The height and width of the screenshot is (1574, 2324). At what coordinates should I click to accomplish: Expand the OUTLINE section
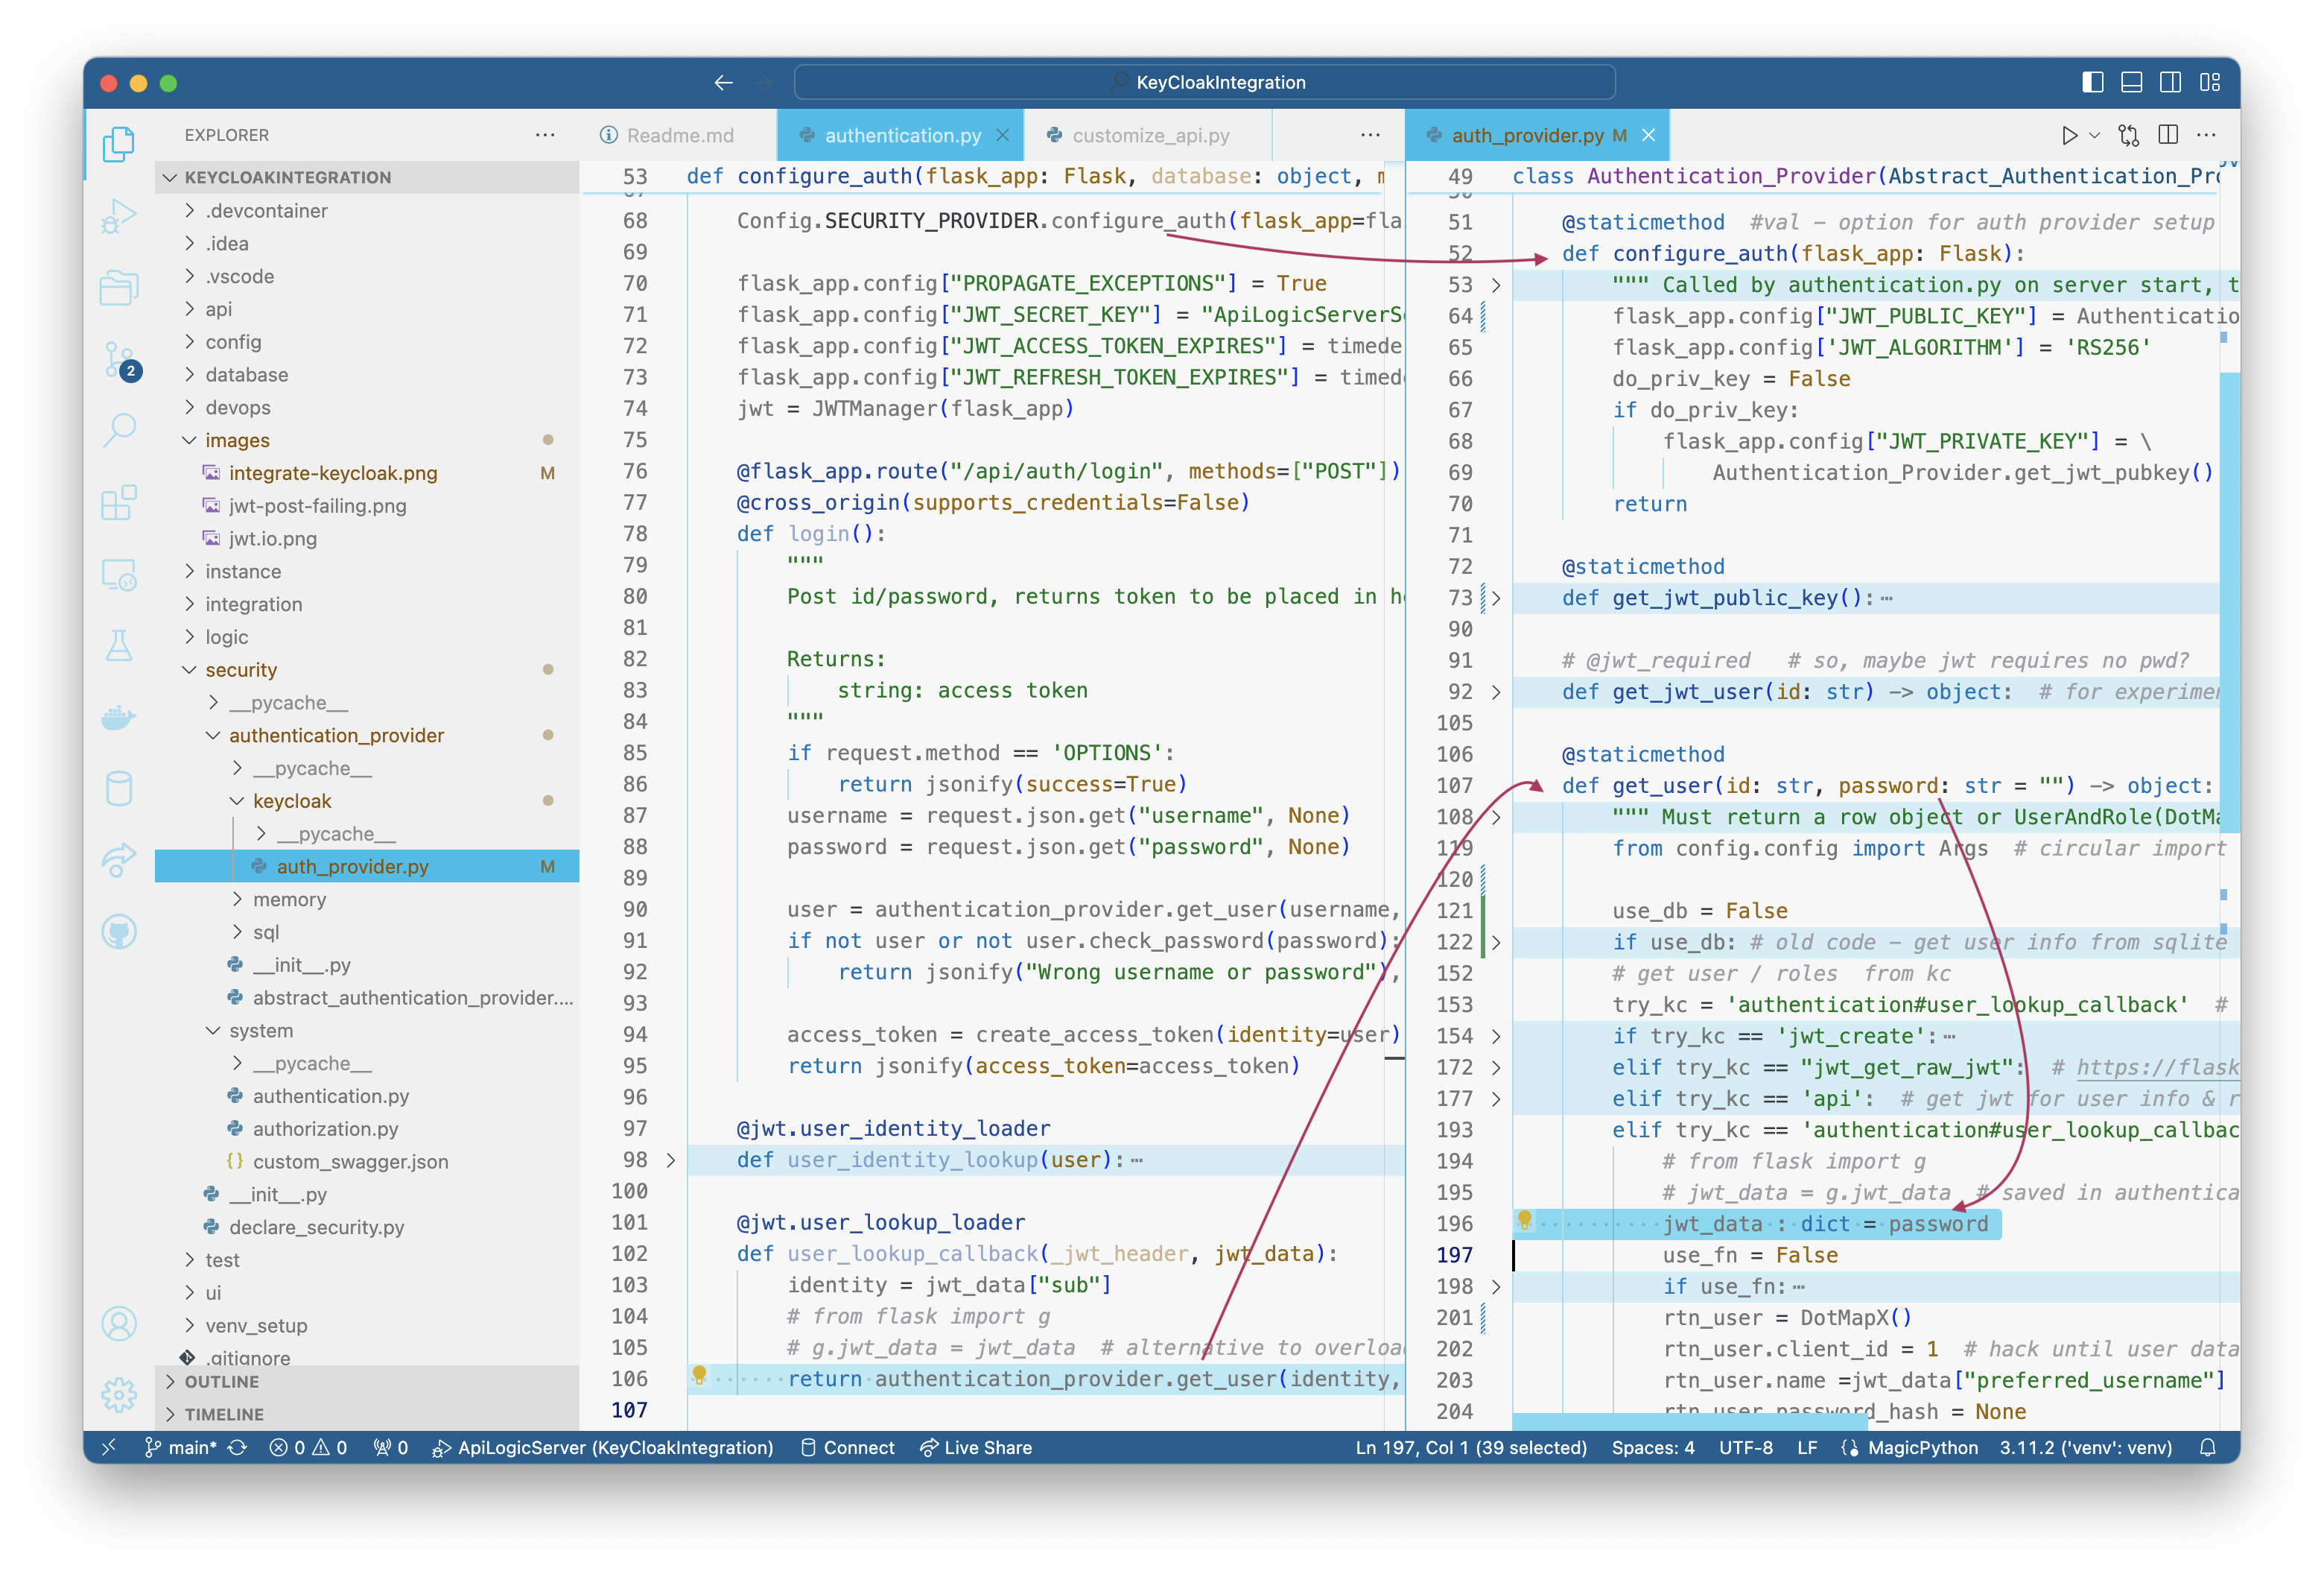[x=221, y=1382]
